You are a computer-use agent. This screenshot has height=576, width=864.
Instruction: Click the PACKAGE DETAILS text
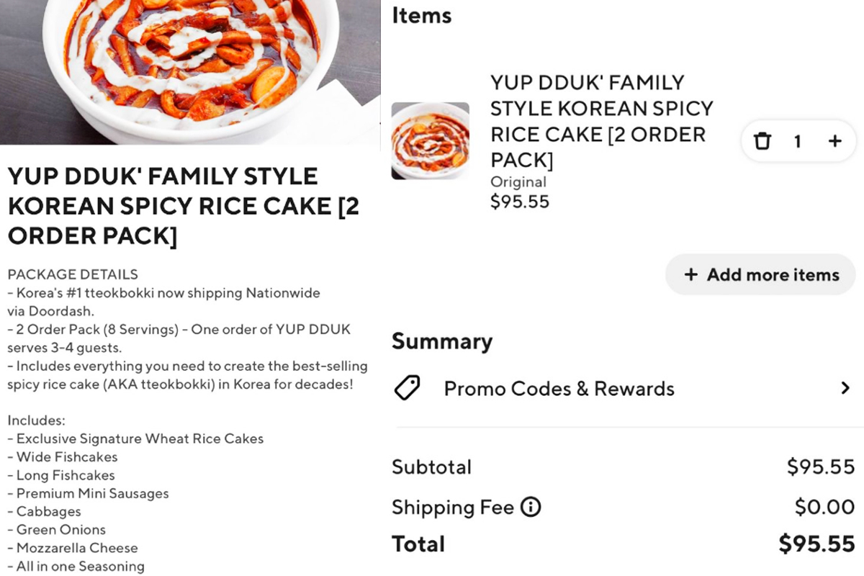[x=72, y=274]
